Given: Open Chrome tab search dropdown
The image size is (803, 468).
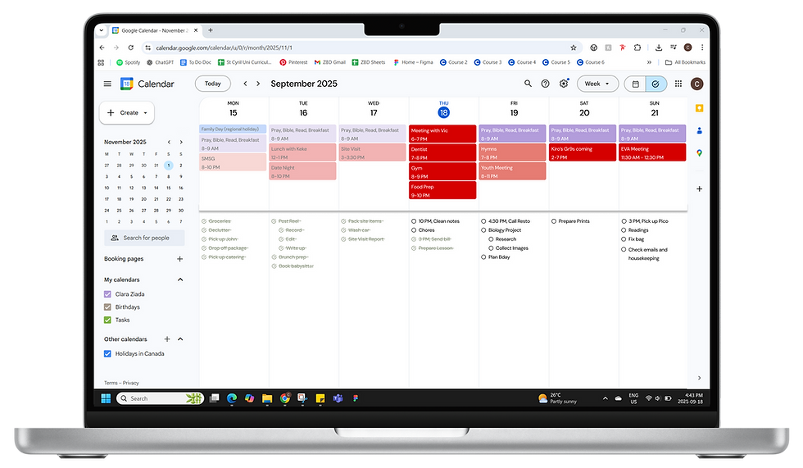Looking at the screenshot, I should (102, 30).
